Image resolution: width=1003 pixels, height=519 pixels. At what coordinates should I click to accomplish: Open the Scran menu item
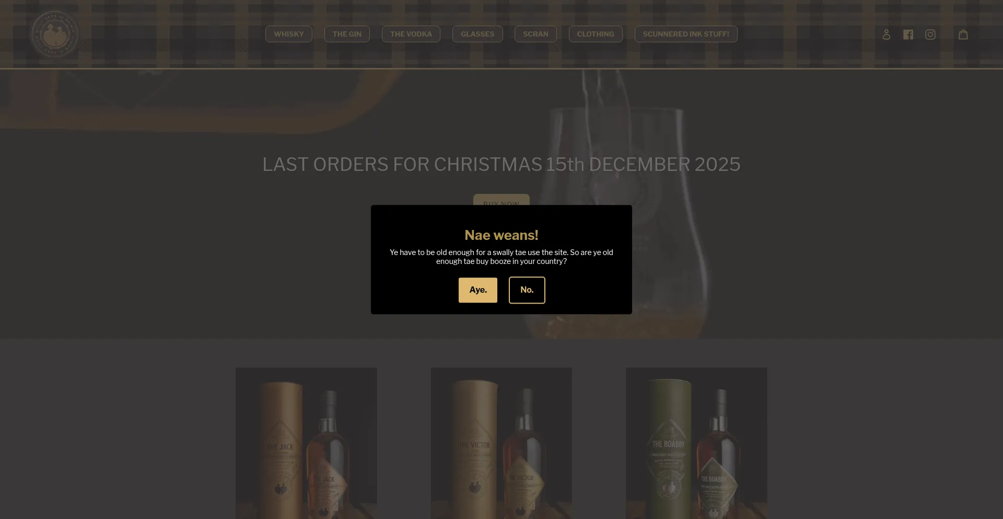coord(535,34)
